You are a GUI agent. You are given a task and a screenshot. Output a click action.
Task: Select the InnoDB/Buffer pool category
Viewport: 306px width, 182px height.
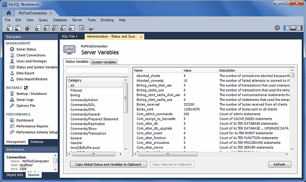85,148
